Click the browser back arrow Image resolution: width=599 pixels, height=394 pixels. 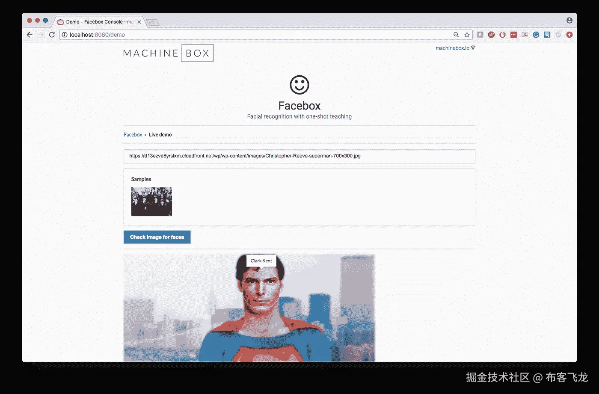click(x=30, y=35)
